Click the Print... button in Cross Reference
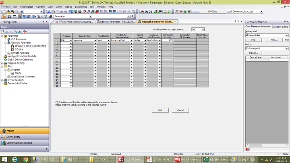 click(x=274, y=40)
